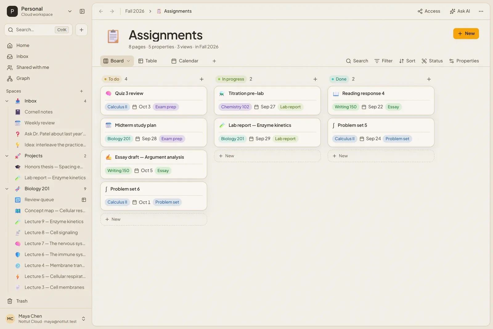Click New under To do column
This screenshot has width=493, height=329.
coord(154,220)
